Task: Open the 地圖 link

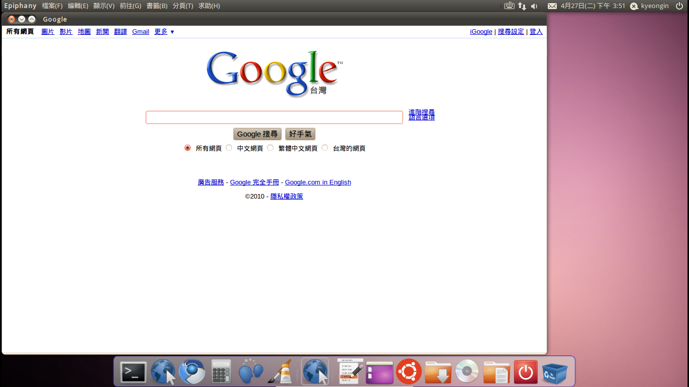Action: click(x=84, y=32)
